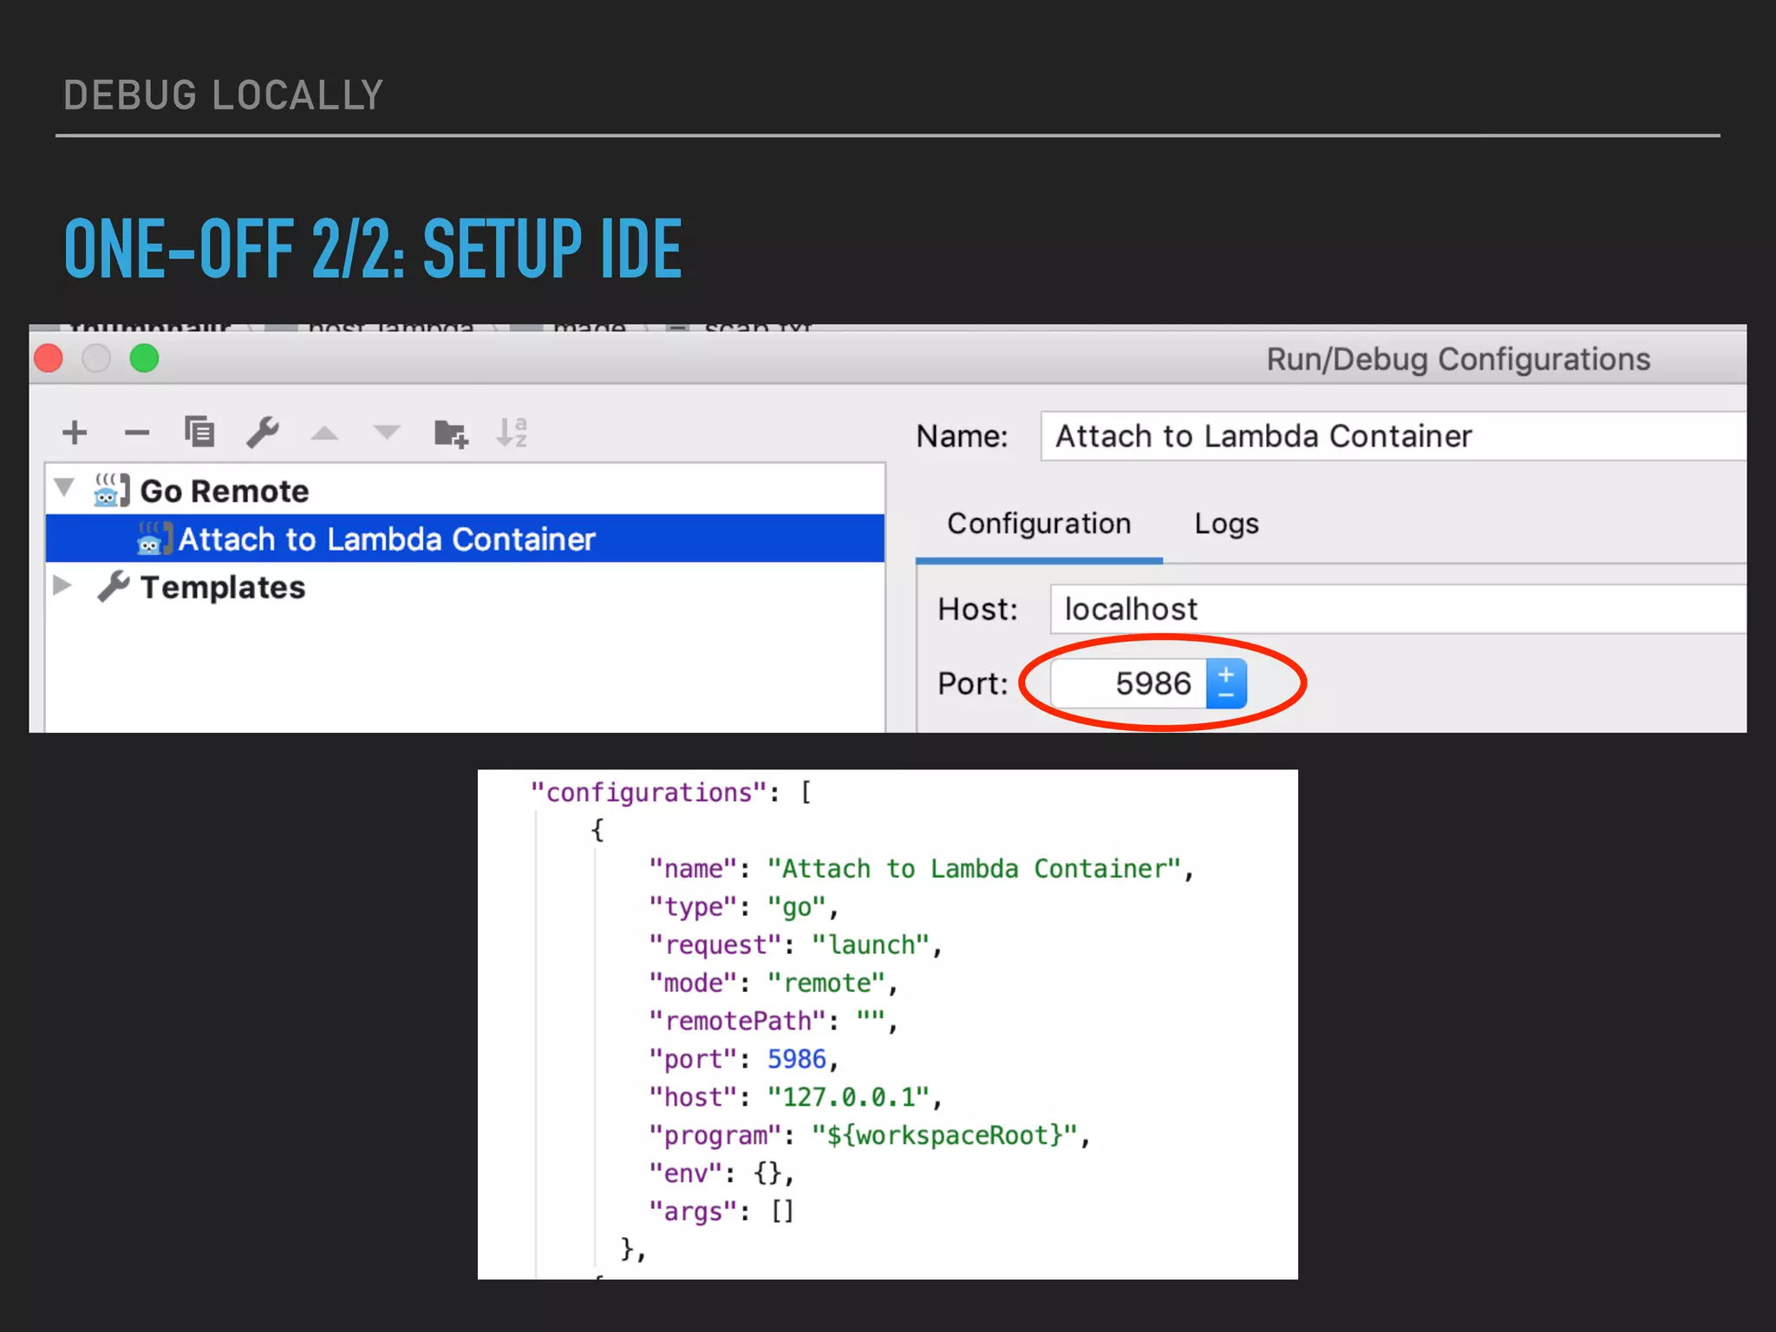
Task: Click the Go Remote gopher icon
Action: tap(111, 491)
